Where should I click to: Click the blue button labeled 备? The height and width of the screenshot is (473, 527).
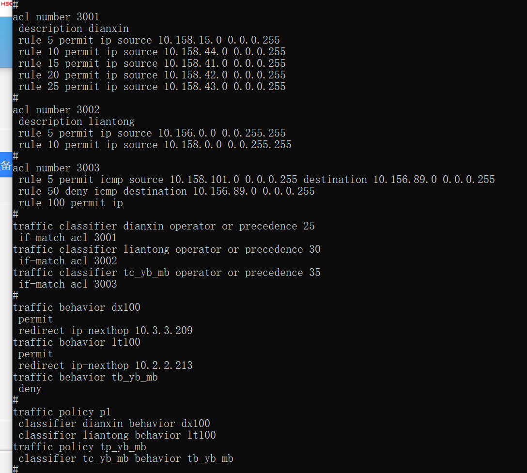tap(6, 165)
